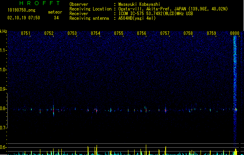Click the 1.0 frequency axis label
Image resolution: width=244 pixels, height=155 pixels.
pos(3,70)
